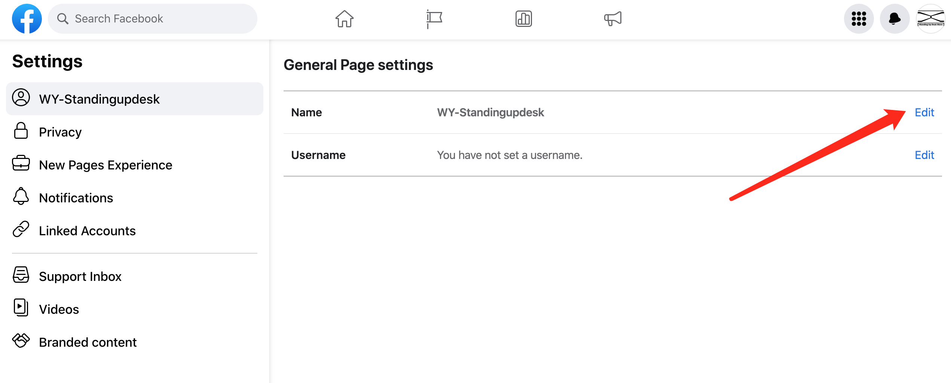Open Branded content settings
The width and height of the screenshot is (951, 383).
pos(88,342)
